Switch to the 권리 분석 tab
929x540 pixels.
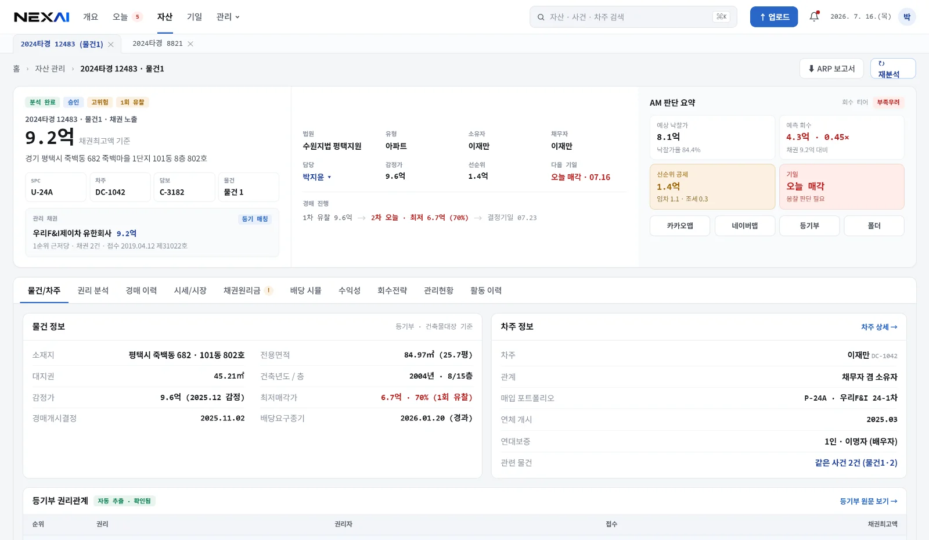point(93,290)
